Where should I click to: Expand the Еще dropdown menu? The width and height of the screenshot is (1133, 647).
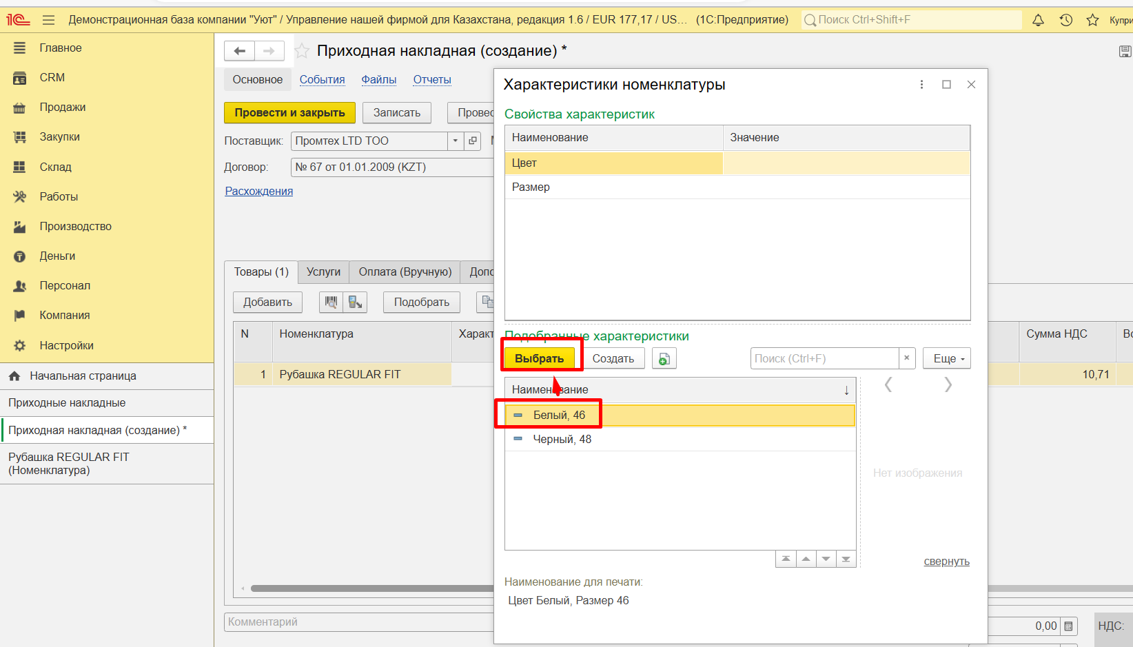point(947,359)
